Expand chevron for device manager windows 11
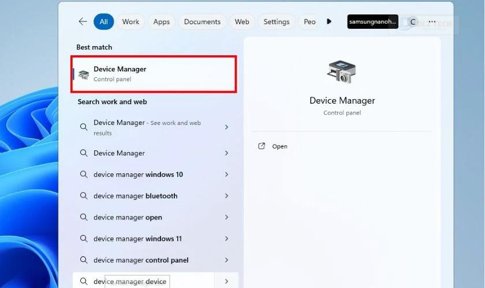485x288 pixels. pos(226,238)
